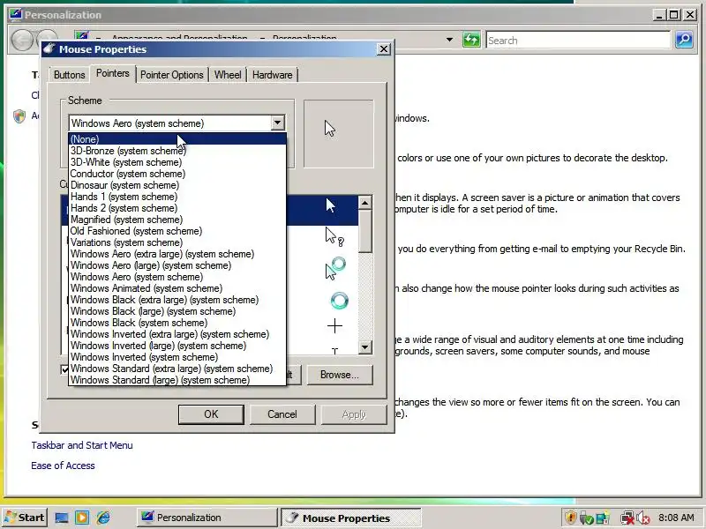Open the Start menu
The image size is (706, 529).
pos(25,518)
